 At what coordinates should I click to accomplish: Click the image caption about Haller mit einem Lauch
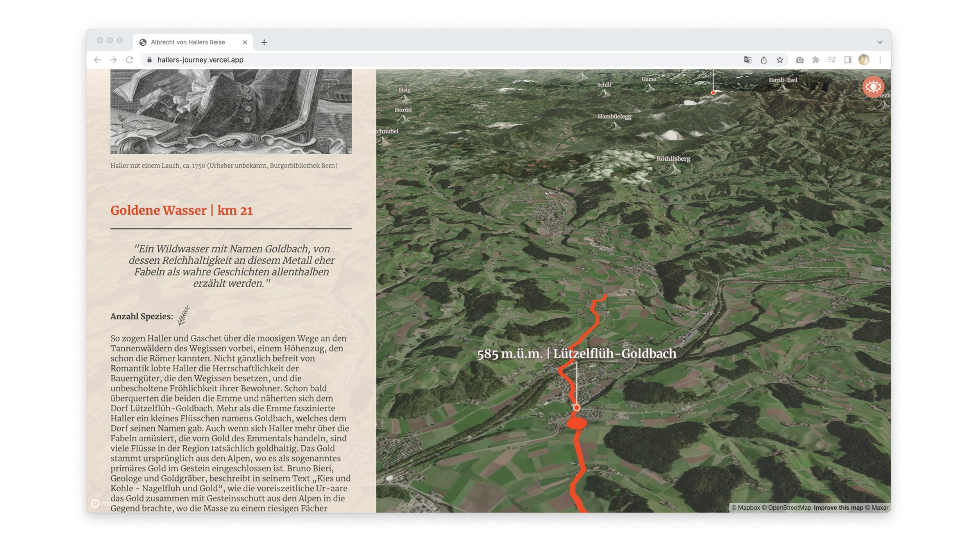click(x=224, y=165)
